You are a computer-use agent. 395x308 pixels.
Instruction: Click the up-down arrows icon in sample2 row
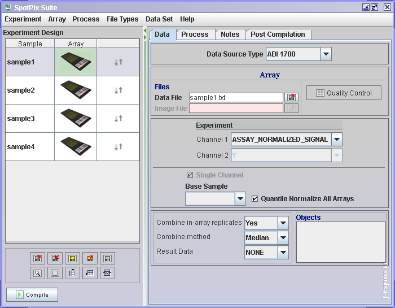118,90
